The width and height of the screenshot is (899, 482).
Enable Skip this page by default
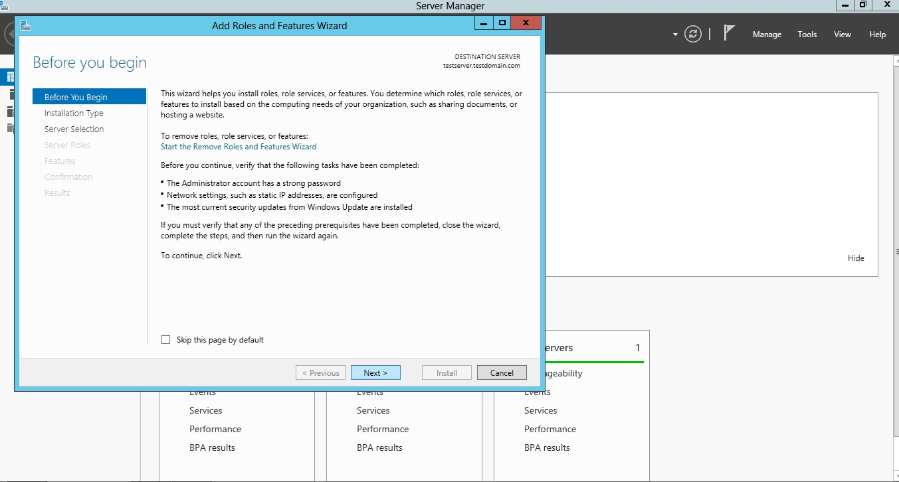(x=166, y=340)
